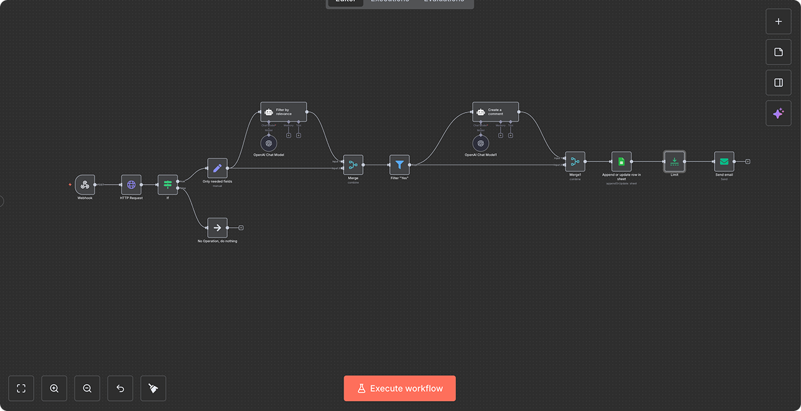Open the Send email node
Image resolution: width=801 pixels, height=411 pixels.
[x=723, y=161]
